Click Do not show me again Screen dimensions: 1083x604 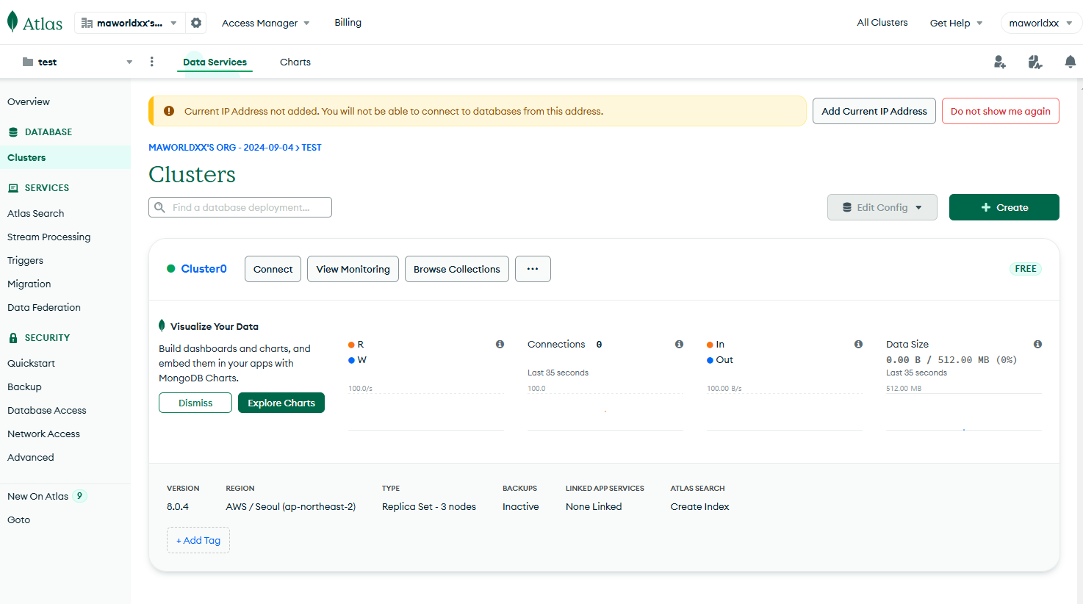[x=1001, y=111]
